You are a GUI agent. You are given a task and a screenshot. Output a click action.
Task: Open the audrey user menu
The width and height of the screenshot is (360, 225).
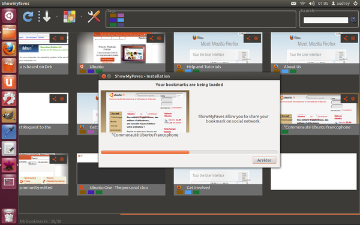(x=340, y=3)
